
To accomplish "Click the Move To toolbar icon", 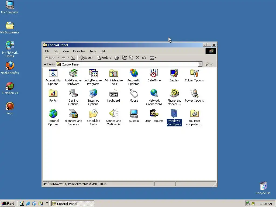I will (x=125, y=58).
